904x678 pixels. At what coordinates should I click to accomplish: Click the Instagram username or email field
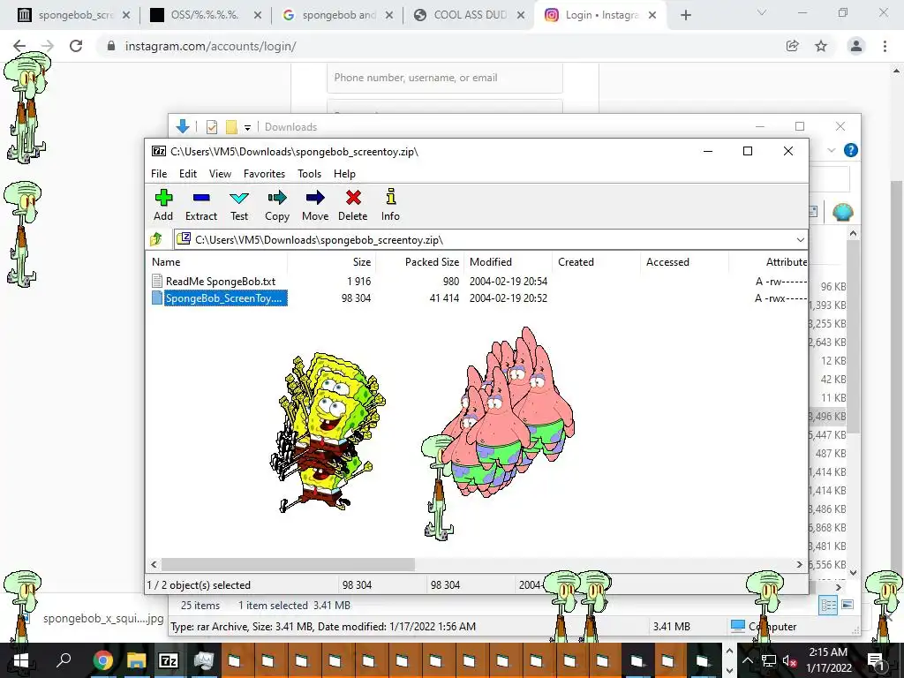coord(445,78)
